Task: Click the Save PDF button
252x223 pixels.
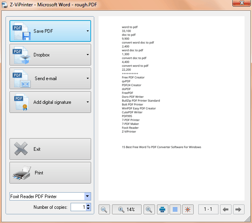Action: [x=50, y=31]
